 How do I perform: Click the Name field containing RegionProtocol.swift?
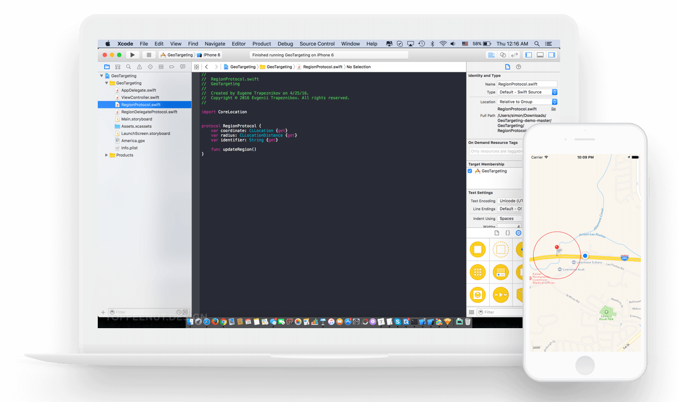[526, 84]
